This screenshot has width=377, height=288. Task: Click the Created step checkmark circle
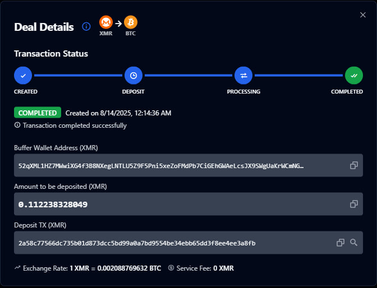pyautogui.click(x=23, y=75)
